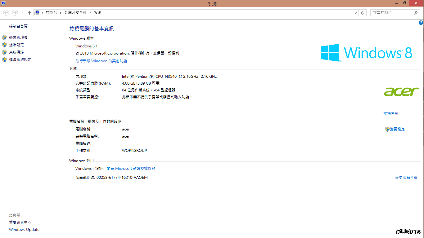Viewport: 424px width, 238px height.
Task: Click 變更設定 for computer name
Action: click(x=397, y=129)
